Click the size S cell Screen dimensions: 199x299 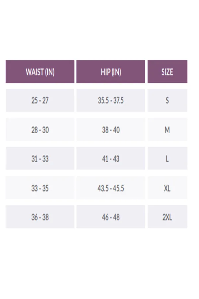[x=167, y=100]
